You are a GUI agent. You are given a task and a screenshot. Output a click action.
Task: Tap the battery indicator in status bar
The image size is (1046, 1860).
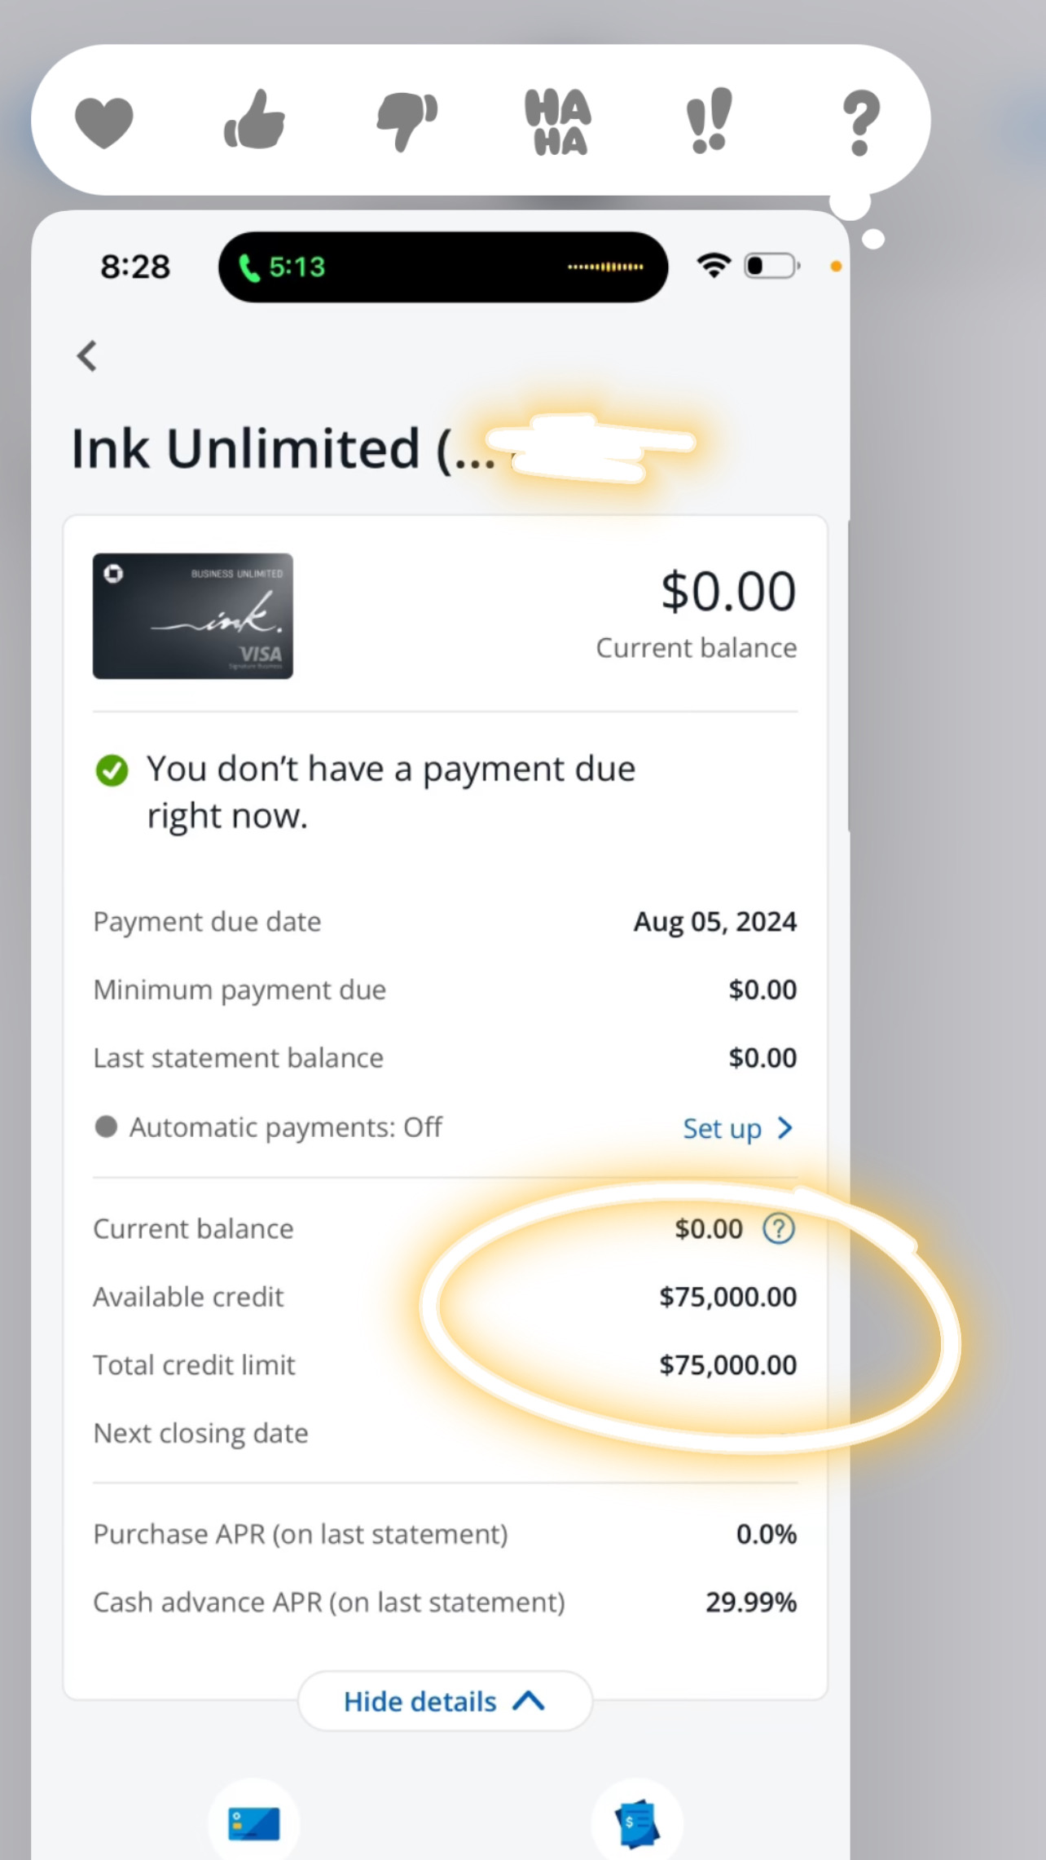771,266
